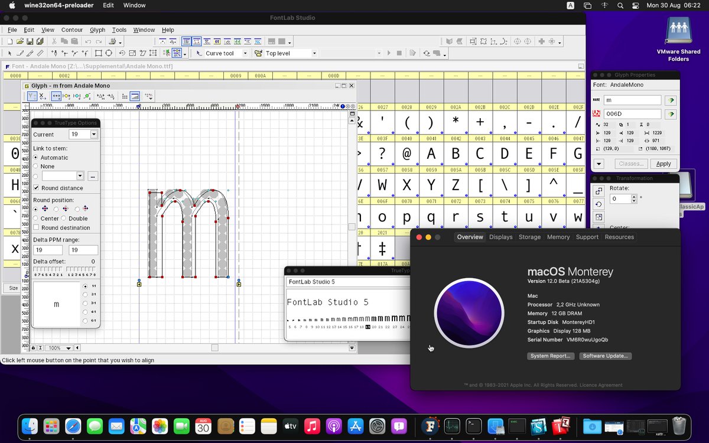Click the green arrow next to glyph name field

(x=671, y=100)
